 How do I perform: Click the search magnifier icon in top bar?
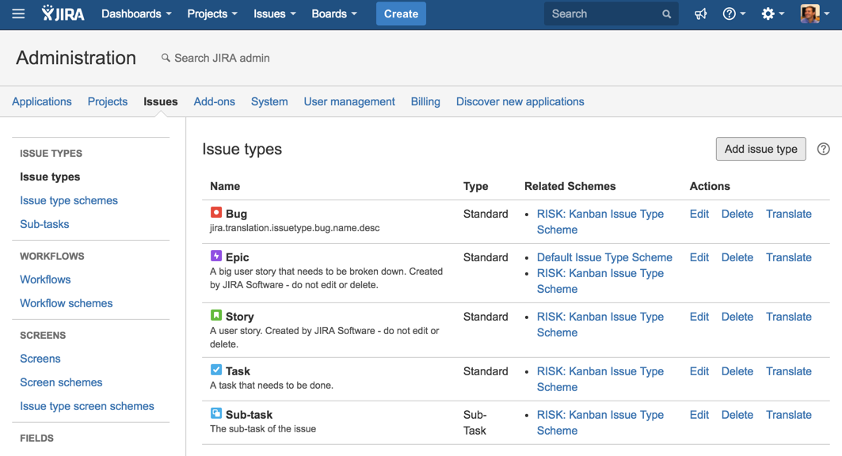tap(667, 14)
